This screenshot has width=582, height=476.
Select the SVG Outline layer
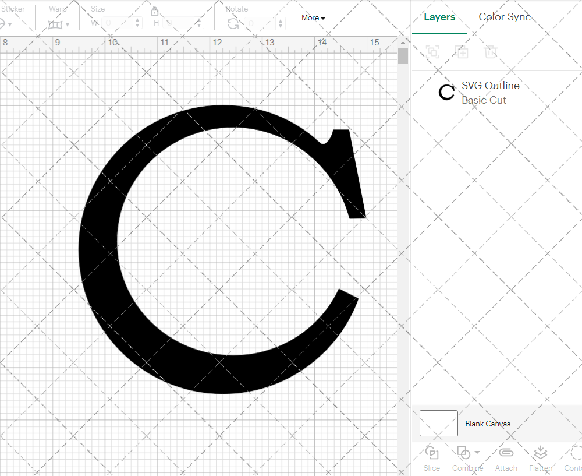(x=491, y=92)
